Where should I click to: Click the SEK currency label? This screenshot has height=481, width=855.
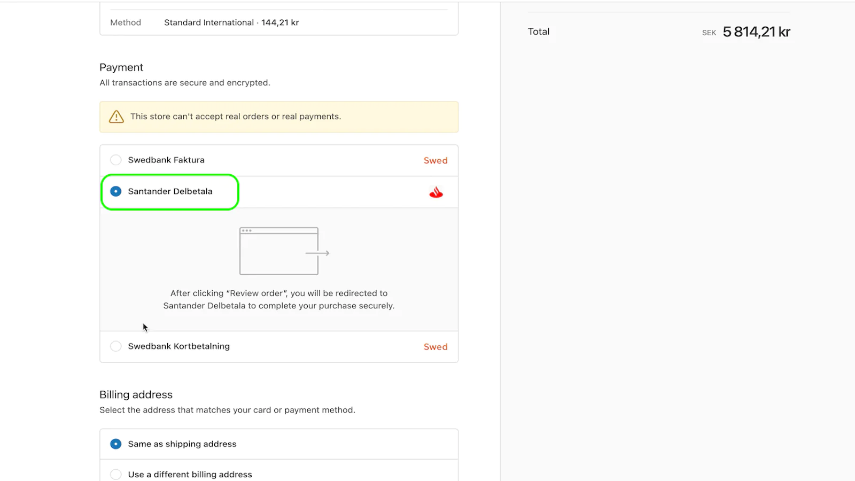pyautogui.click(x=709, y=33)
